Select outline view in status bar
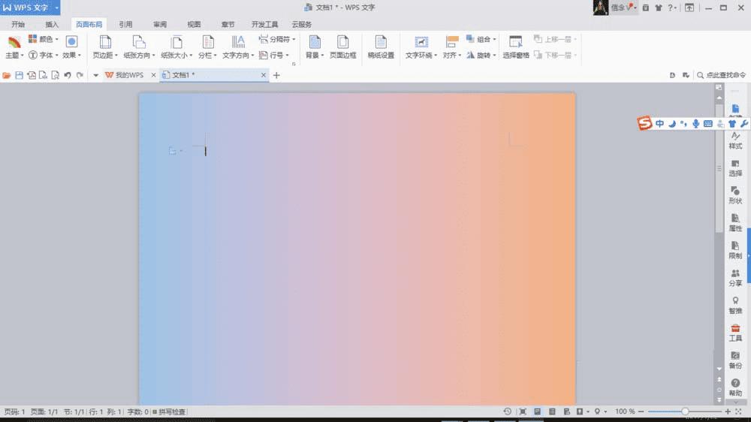The width and height of the screenshot is (751, 422). pyautogui.click(x=552, y=411)
